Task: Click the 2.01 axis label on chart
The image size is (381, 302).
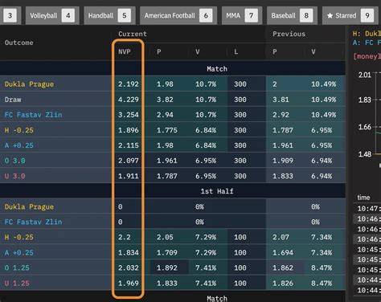Action: [365, 75]
